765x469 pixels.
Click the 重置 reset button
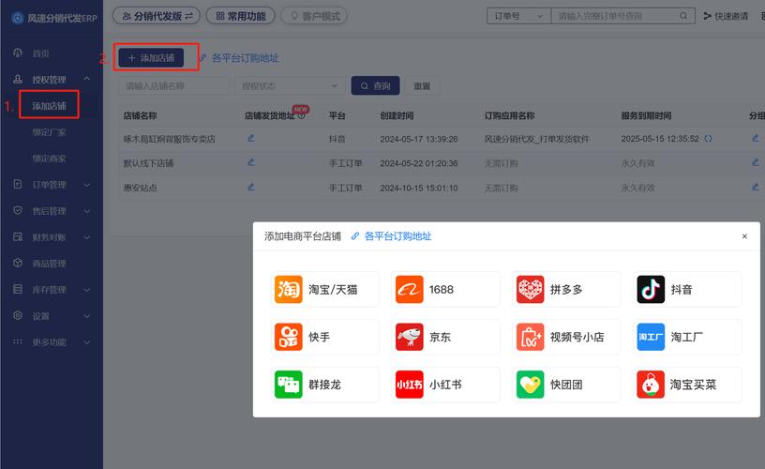point(422,86)
